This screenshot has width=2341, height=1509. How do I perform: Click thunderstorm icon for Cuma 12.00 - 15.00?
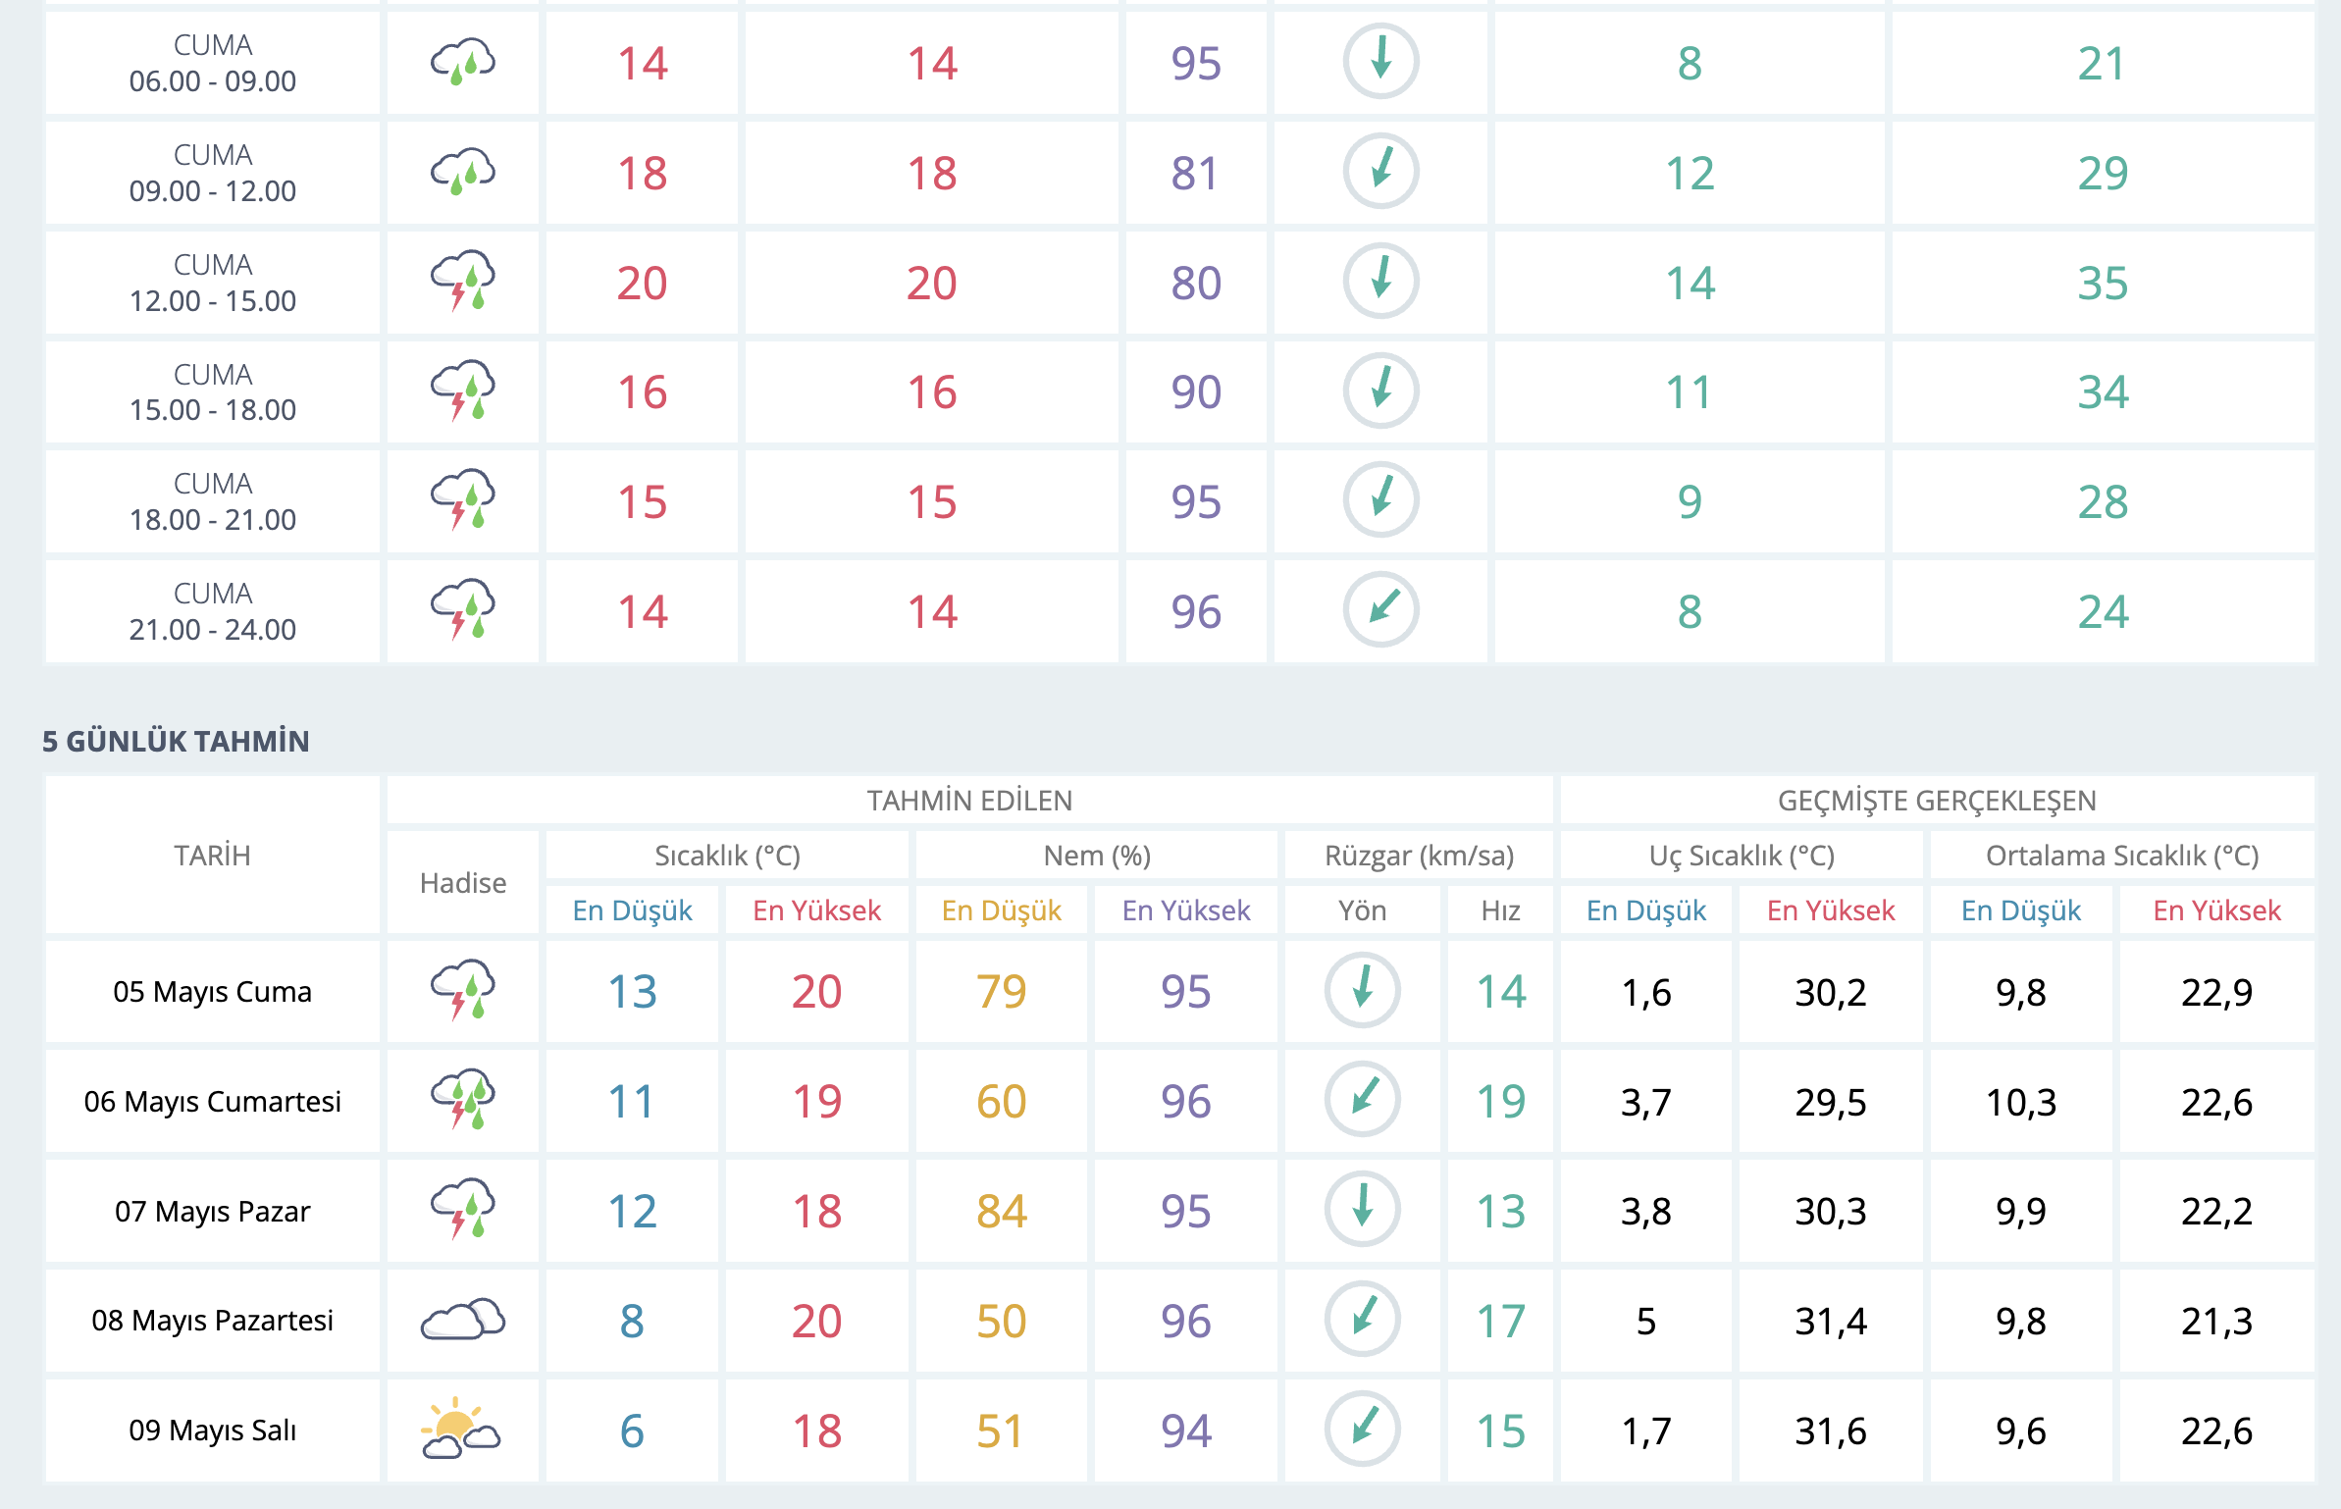[463, 282]
